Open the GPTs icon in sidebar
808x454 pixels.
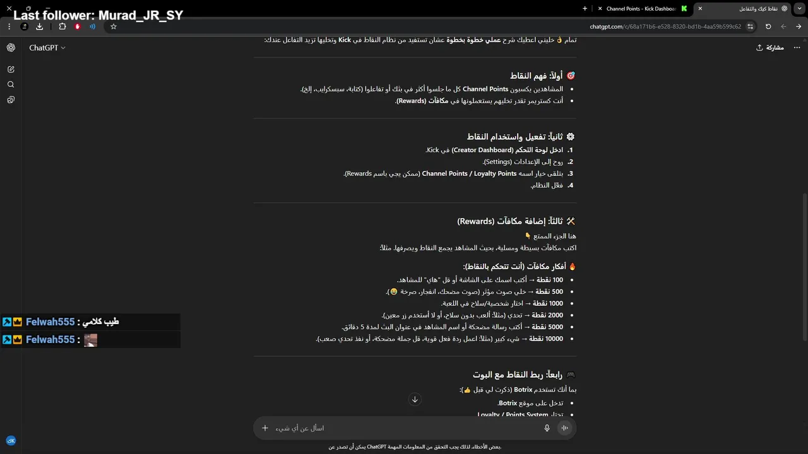(11, 100)
